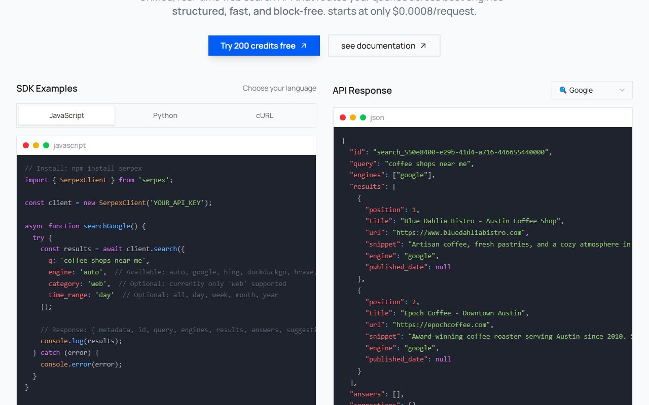Click the magnifying glass icon beside Google
649x405 pixels.
(563, 90)
